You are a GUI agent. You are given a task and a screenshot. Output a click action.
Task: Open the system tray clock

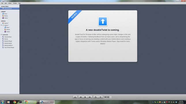pos(181,102)
